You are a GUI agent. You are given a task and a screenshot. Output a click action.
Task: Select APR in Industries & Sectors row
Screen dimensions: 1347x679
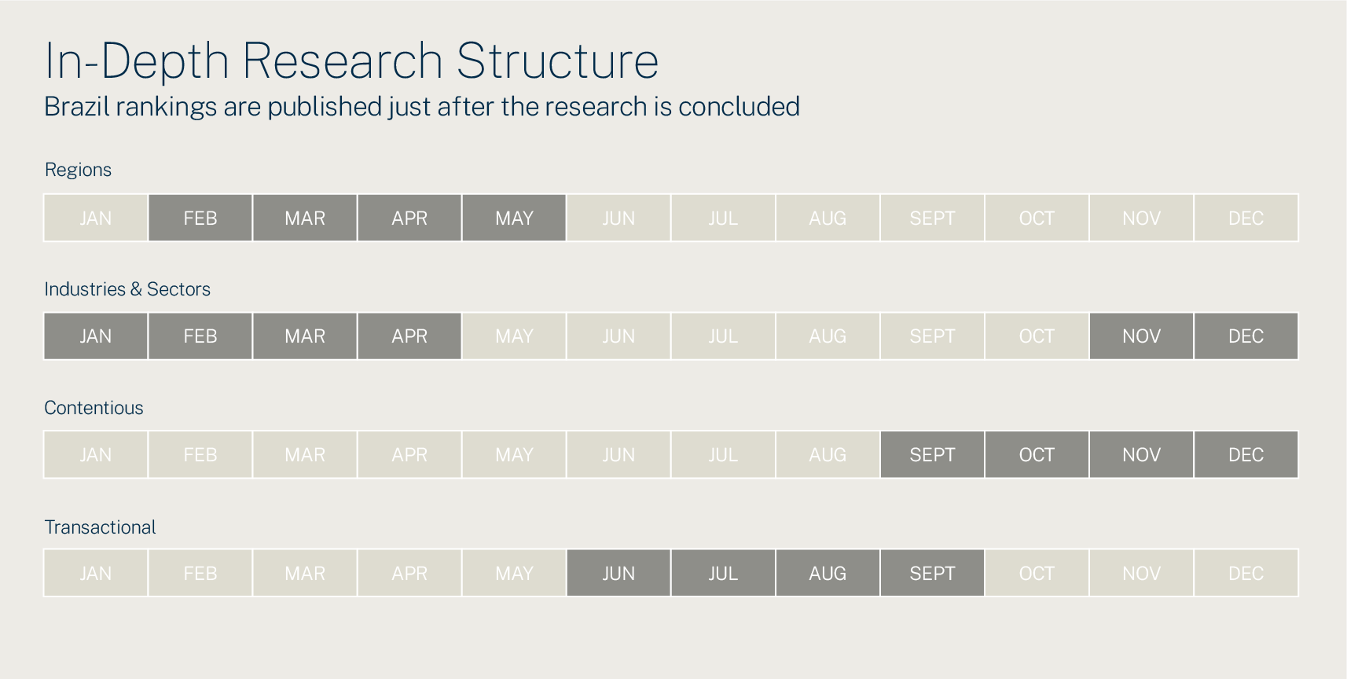409,336
